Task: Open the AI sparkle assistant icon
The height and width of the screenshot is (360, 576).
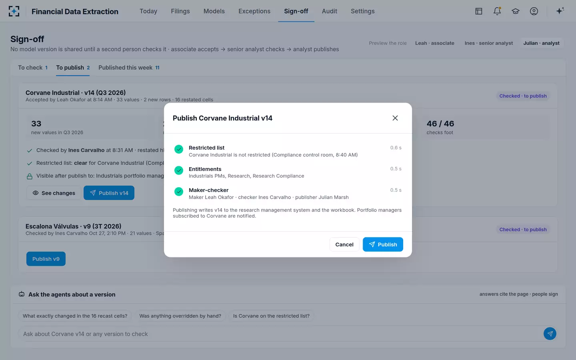Action: click(x=560, y=11)
